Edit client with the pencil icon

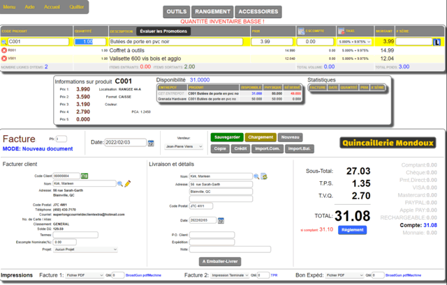tap(127, 184)
